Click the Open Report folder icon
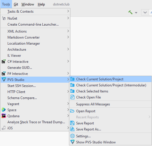The height and width of the screenshot is (146, 152). (72, 111)
